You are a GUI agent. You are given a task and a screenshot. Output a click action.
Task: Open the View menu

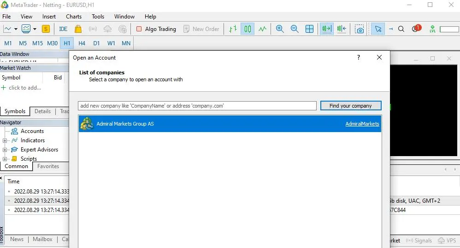click(x=26, y=17)
